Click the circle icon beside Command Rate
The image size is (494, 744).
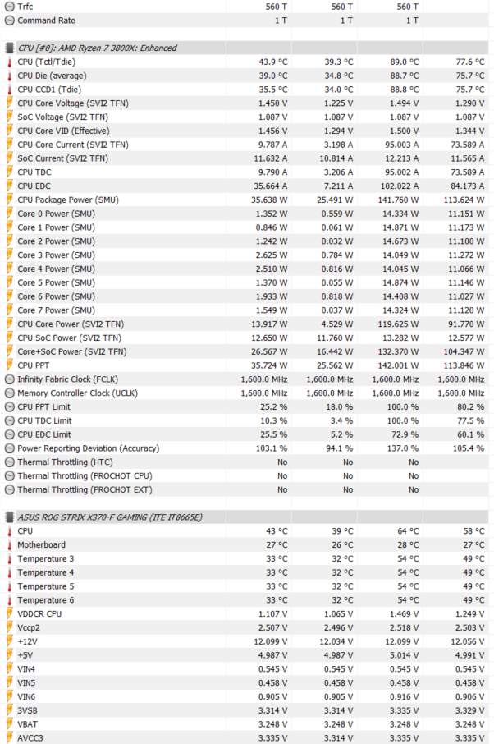point(9,21)
